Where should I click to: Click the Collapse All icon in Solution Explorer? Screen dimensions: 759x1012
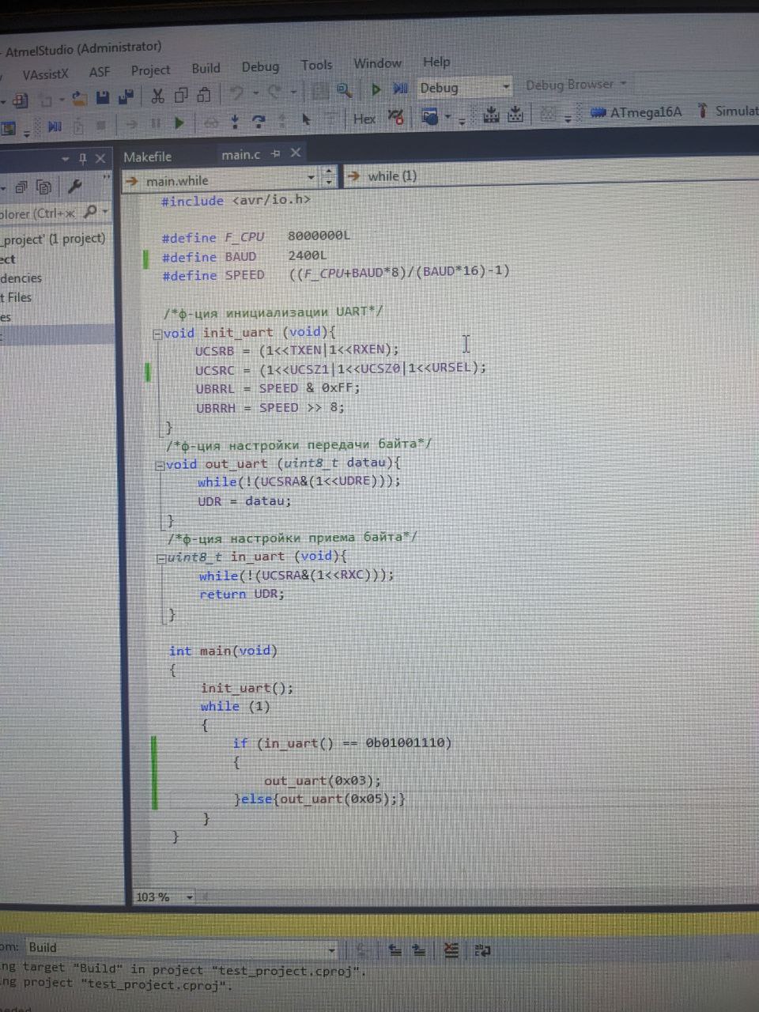21,188
